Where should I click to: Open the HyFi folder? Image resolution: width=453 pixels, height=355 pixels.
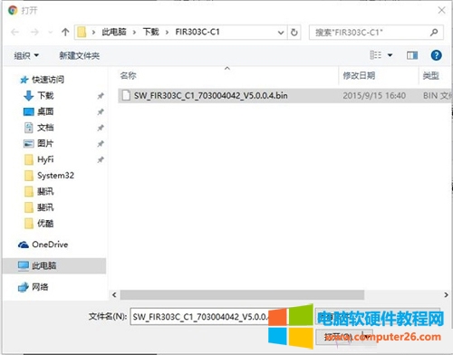(45, 159)
